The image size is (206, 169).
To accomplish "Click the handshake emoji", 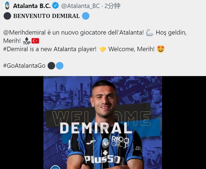I will point(102,49).
